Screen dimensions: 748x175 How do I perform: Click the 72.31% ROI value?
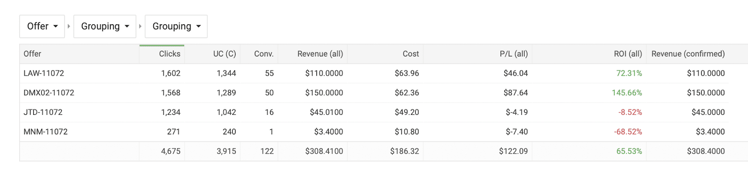click(629, 73)
